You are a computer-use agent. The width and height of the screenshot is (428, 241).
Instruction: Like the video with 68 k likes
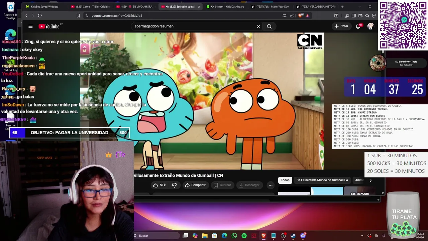coord(159,185)
